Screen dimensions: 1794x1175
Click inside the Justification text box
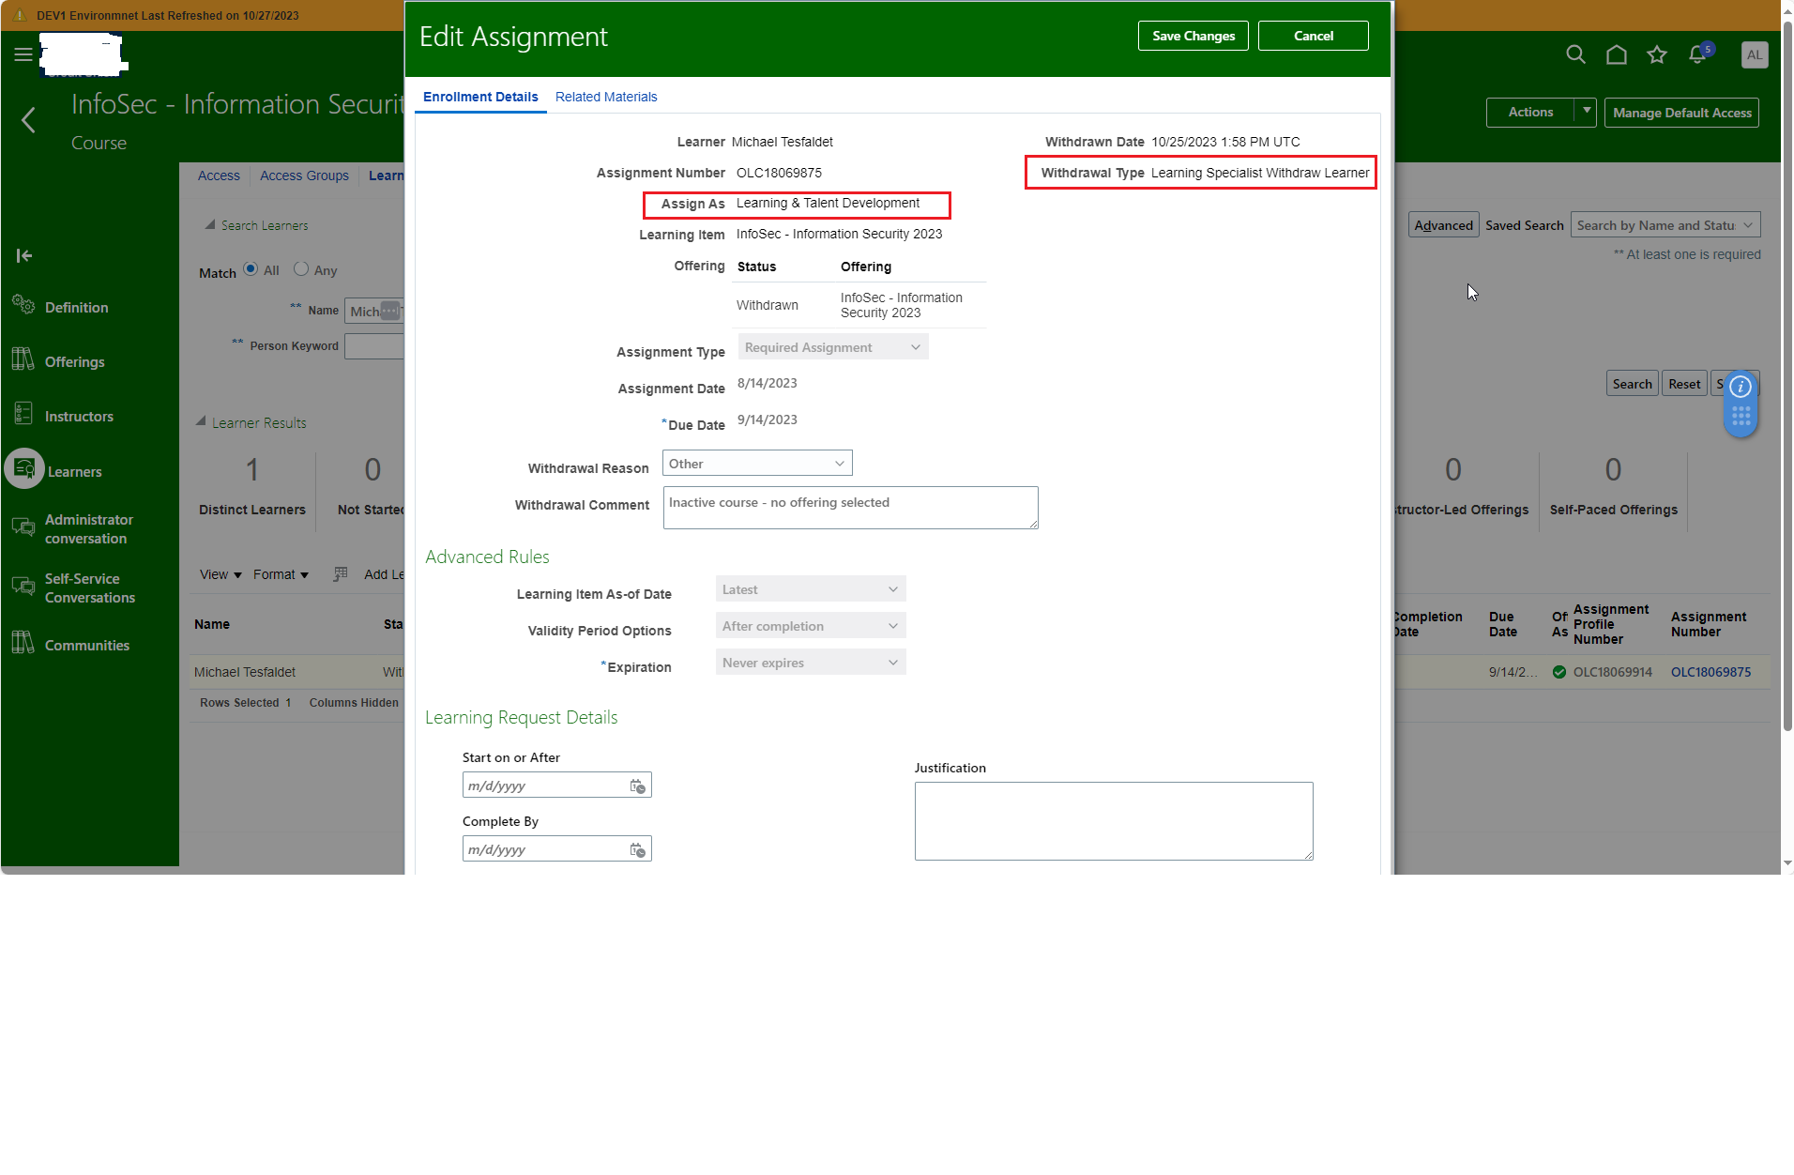pyautogui.click(x=1113, y=820)
